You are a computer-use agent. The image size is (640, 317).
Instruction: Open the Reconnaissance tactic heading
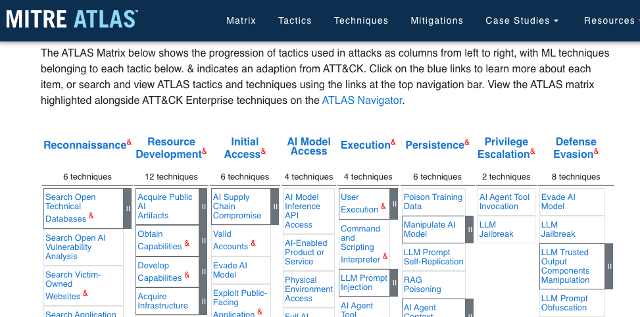click(x=85, y=145)
